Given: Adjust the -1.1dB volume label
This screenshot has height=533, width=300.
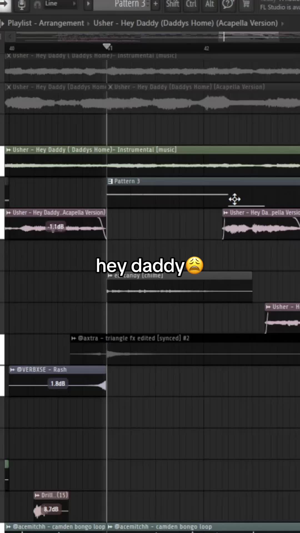Looking at the screenshot, I should (56, 227).
